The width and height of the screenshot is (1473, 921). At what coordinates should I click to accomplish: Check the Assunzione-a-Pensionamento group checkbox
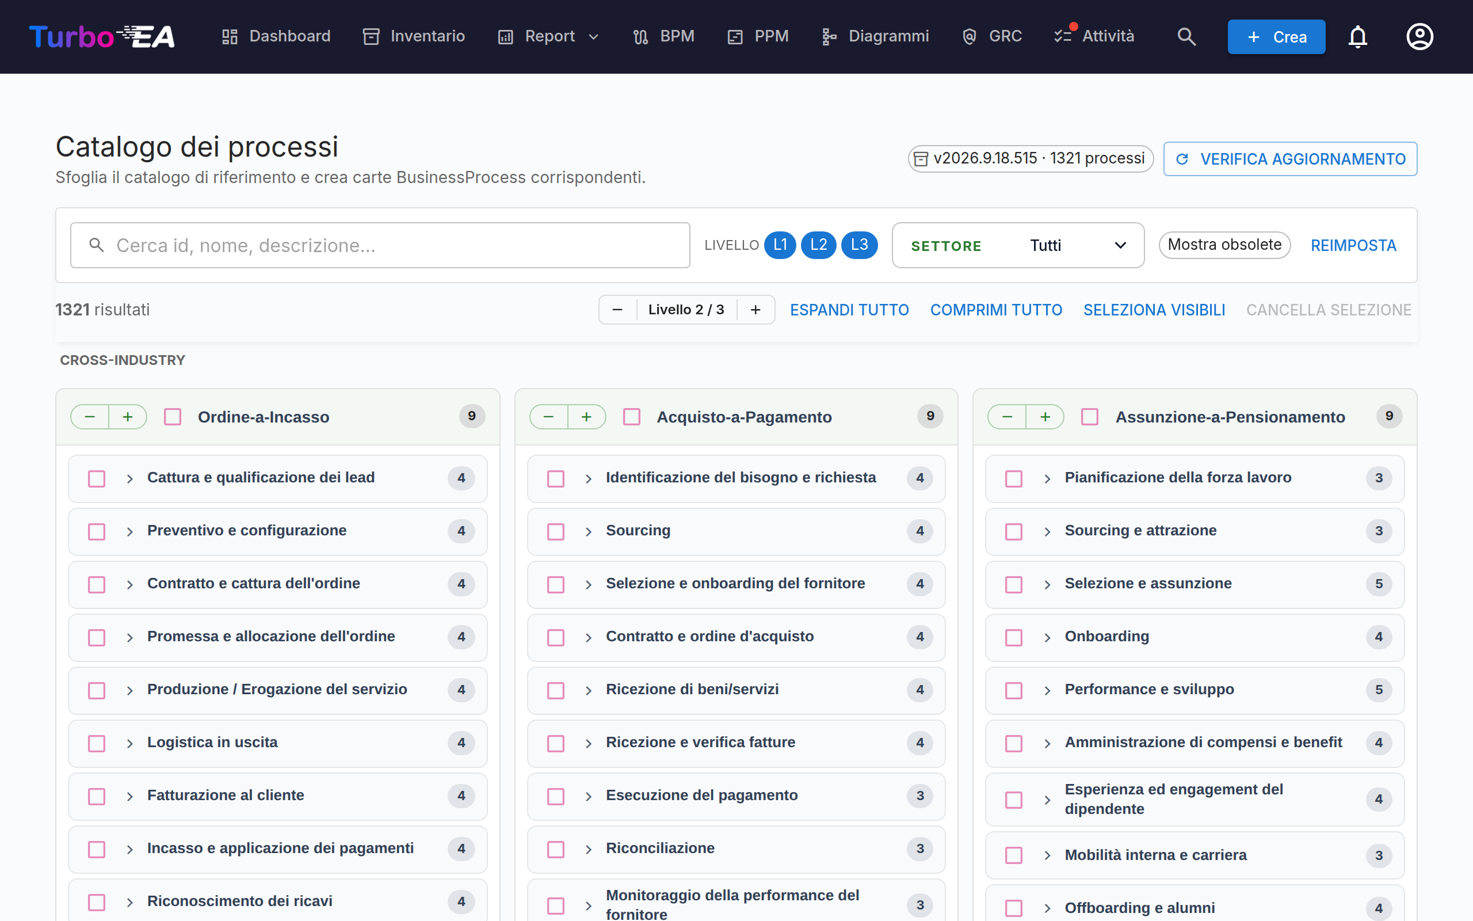[1090, 417]
